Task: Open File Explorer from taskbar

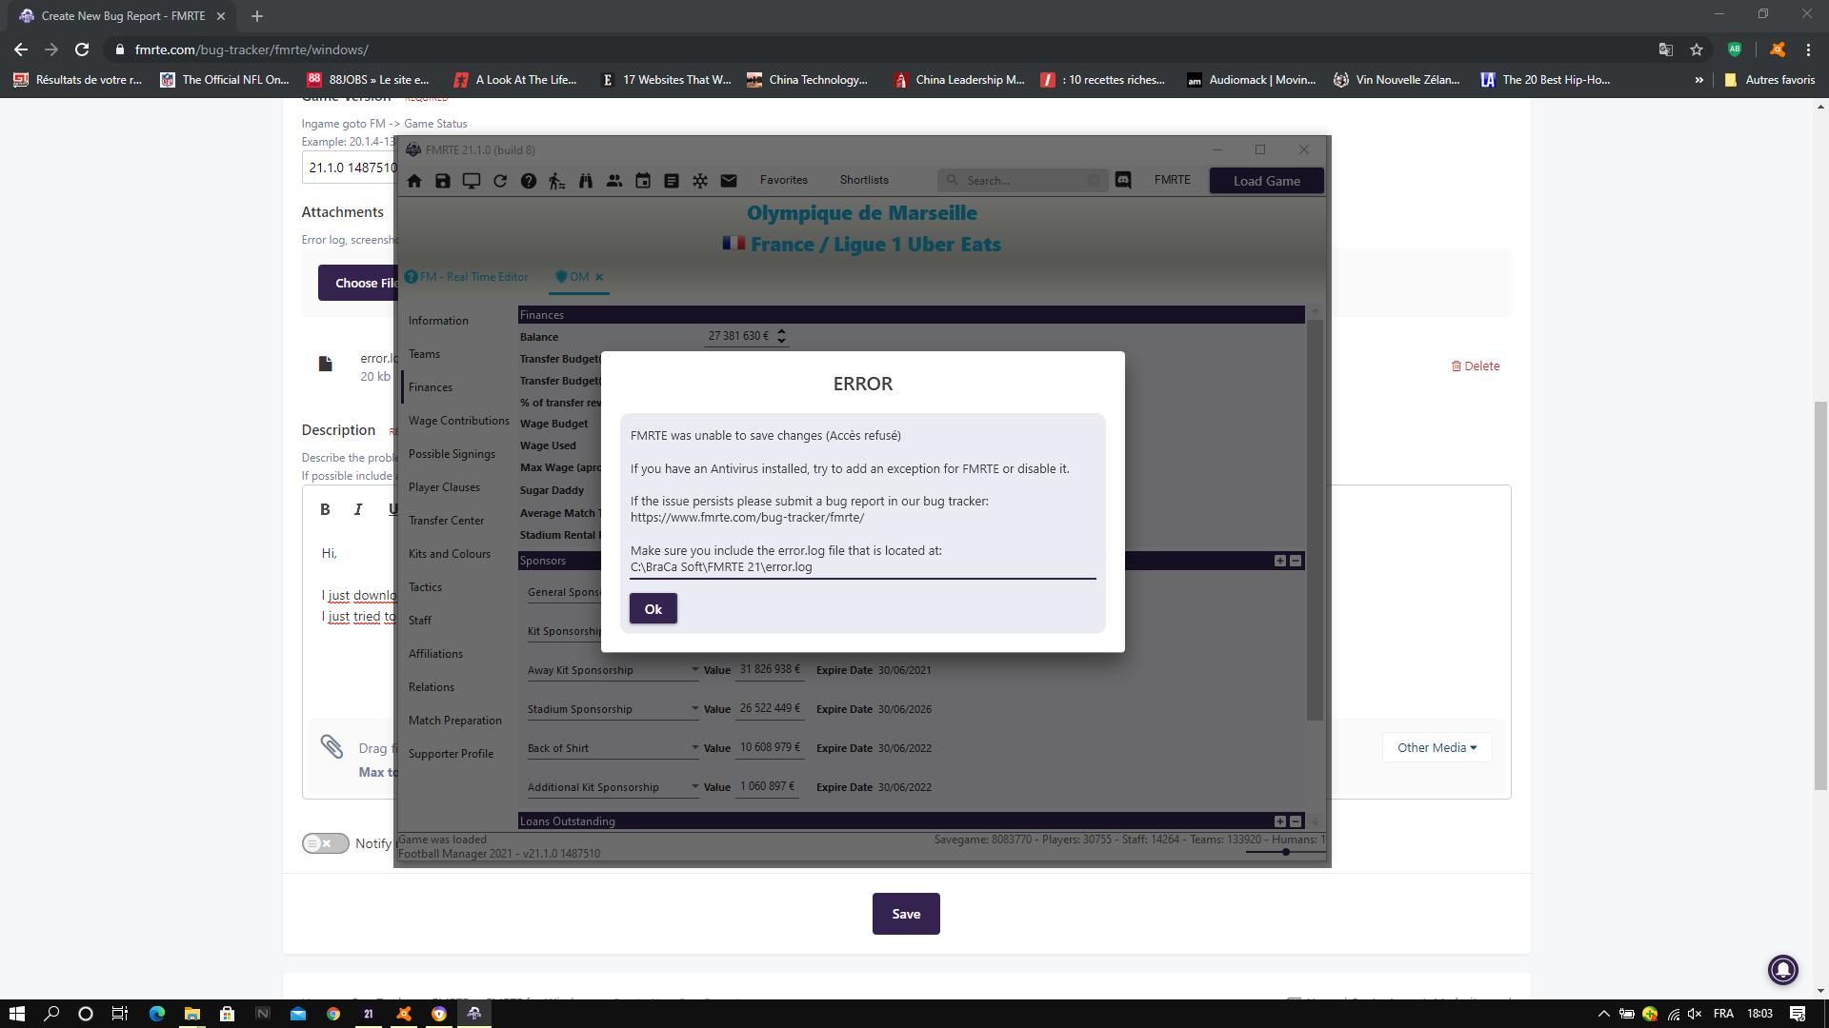Action: click(192, 1014)
